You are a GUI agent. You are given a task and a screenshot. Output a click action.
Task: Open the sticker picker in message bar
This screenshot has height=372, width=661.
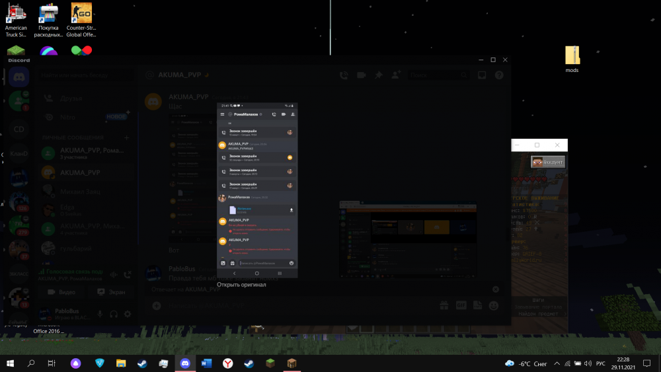tap(477, 305)
